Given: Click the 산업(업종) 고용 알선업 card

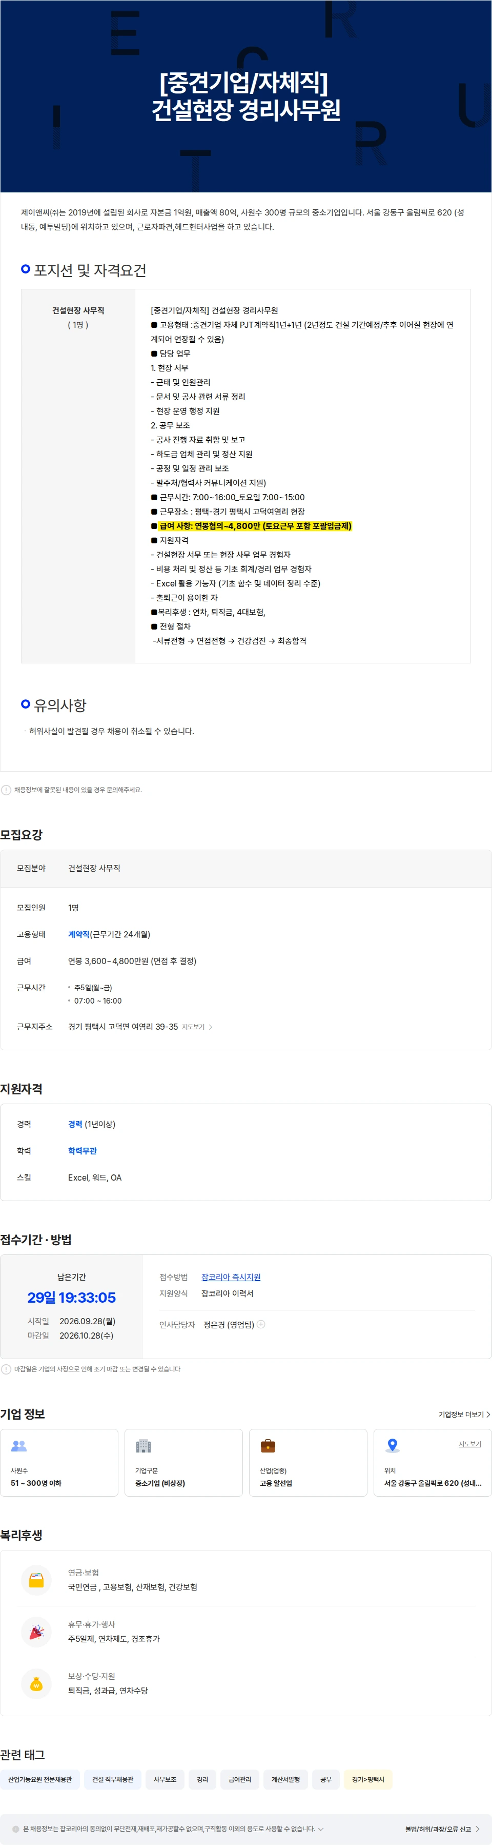Looking at the screenshot, I should 308,1463.
